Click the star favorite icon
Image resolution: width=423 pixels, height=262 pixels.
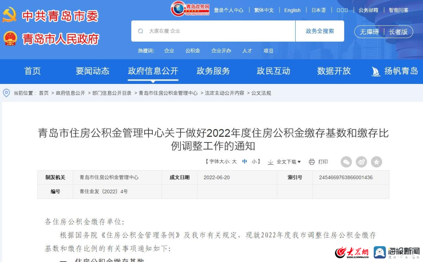(376, 162)
